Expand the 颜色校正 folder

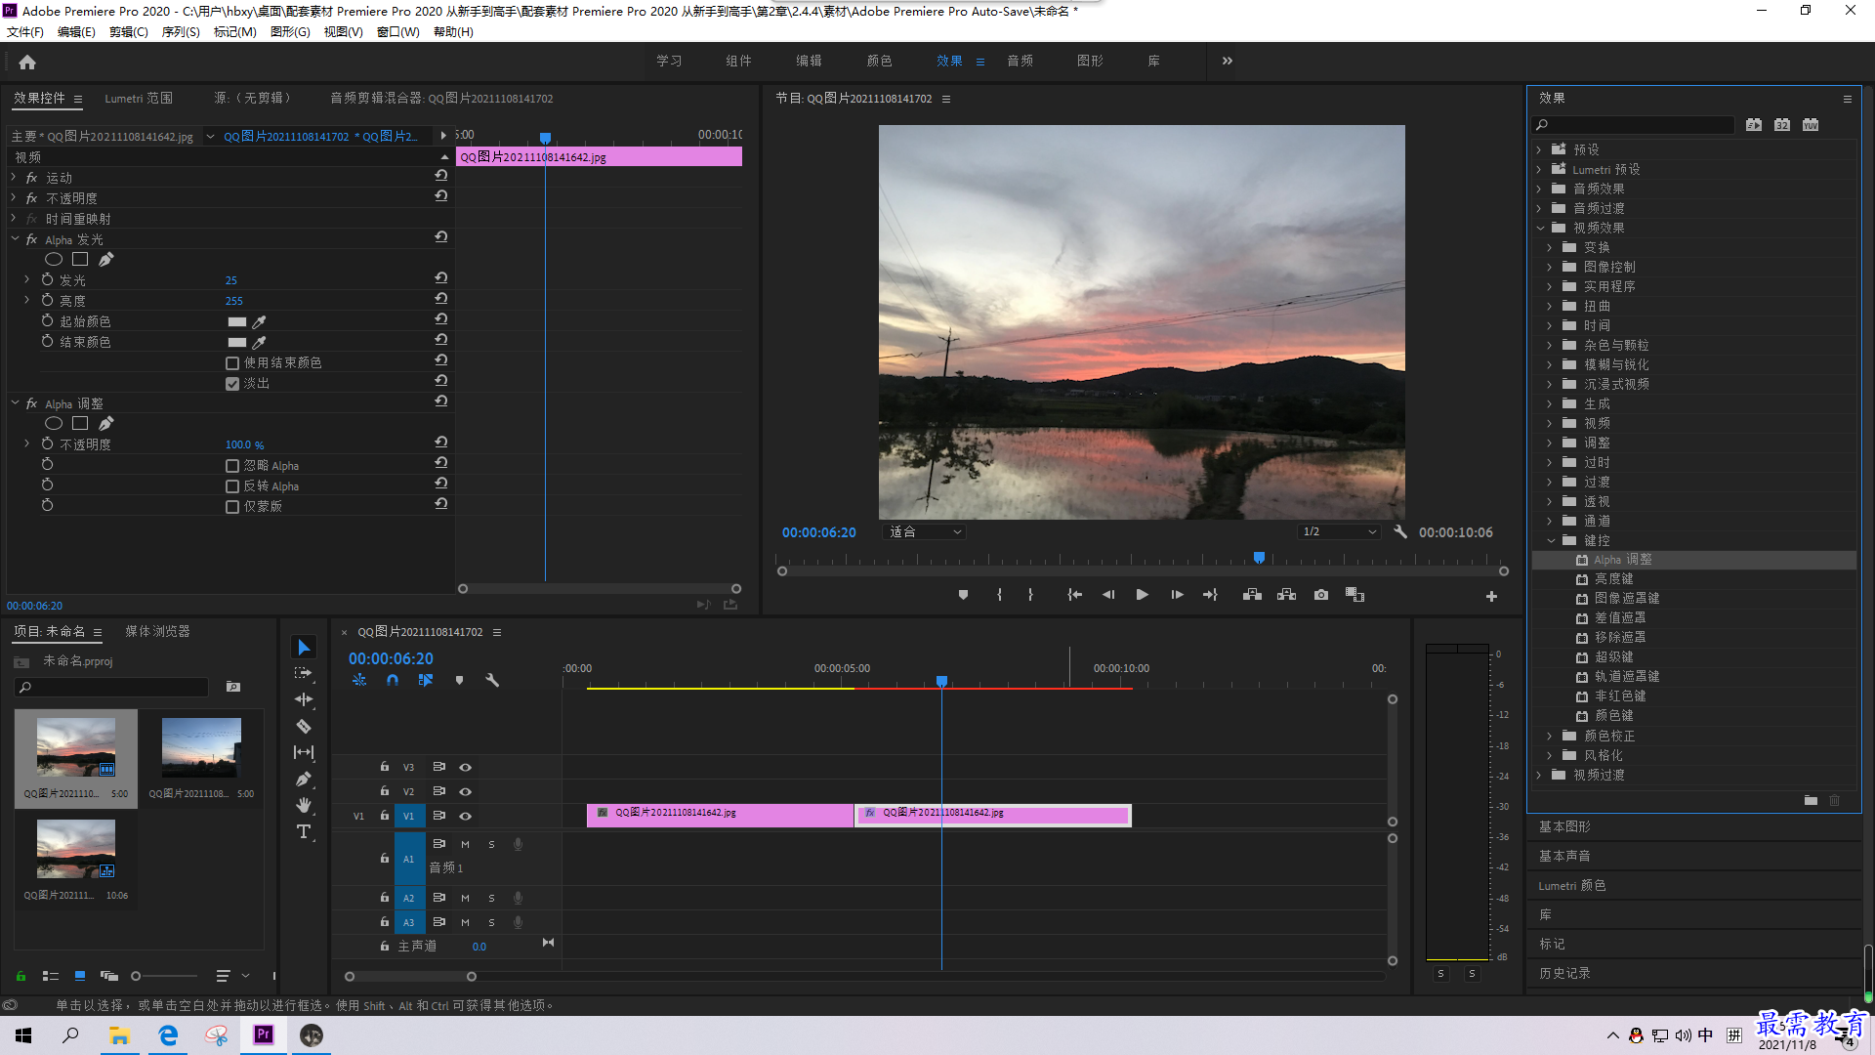(x=1551, y=736)
